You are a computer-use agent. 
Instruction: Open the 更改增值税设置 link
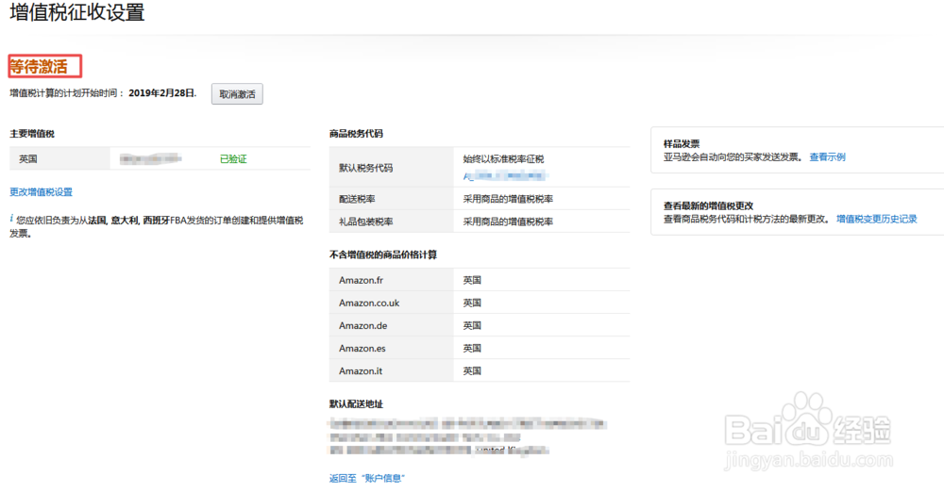click(x=41, y=192)
